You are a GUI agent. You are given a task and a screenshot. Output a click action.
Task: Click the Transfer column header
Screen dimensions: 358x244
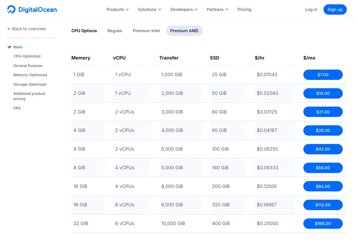(x=169, y=58)
